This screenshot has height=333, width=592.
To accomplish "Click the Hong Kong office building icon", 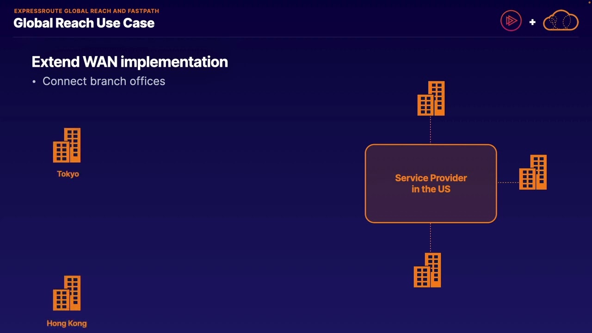I will tap(67, 293).
